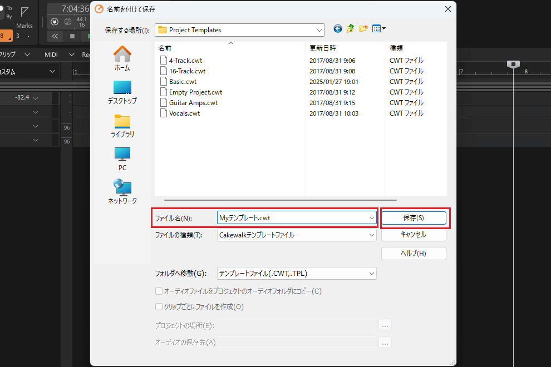Select the PC sidebar shortcut
551x367 pixels.
(x=122, y=159)
